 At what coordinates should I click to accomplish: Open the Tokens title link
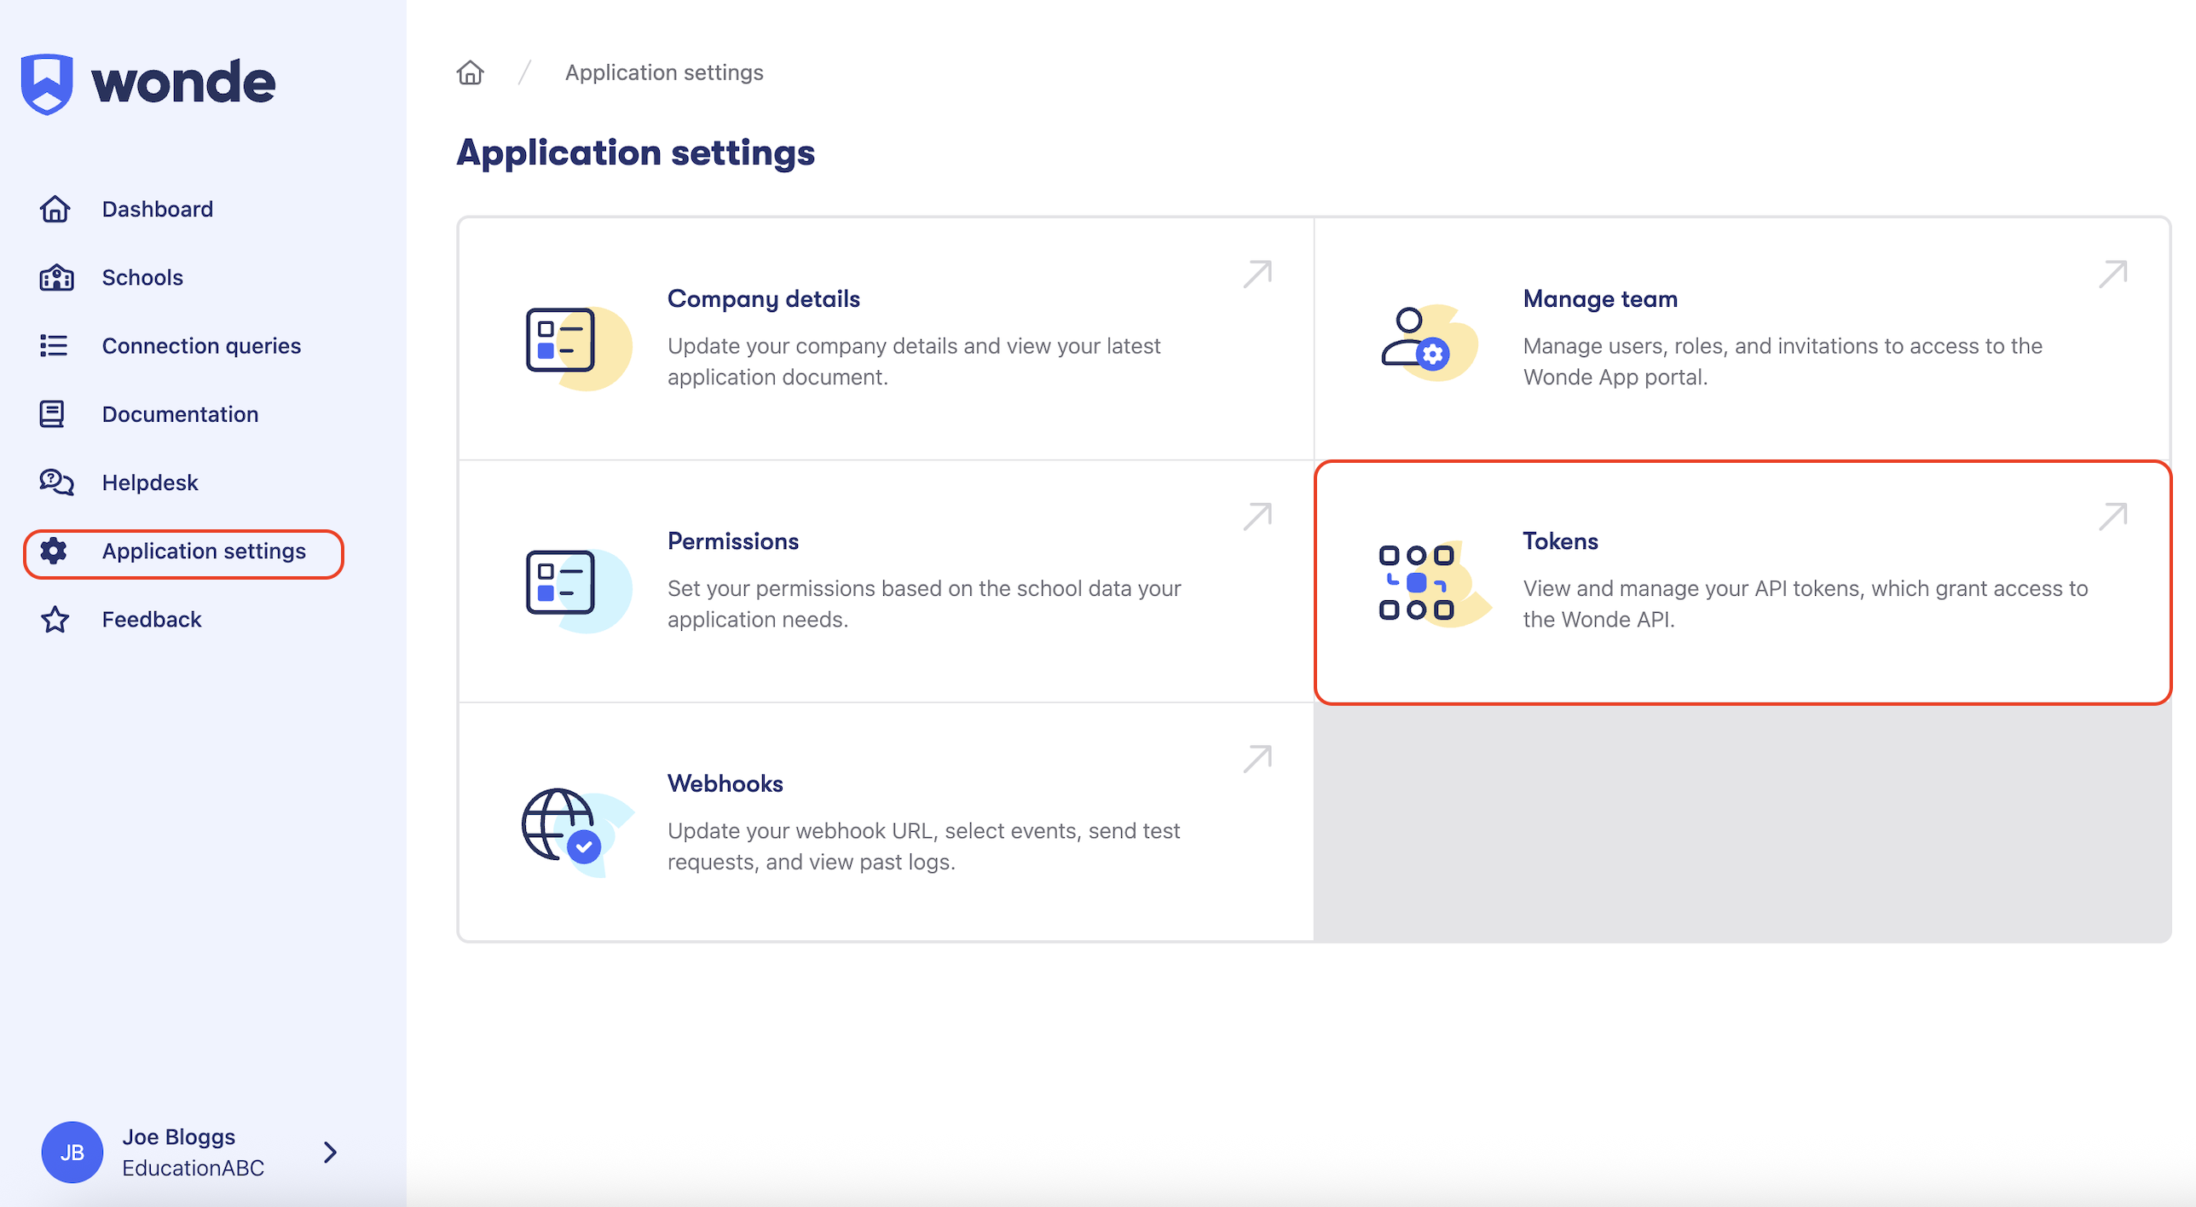[1560, 541]
